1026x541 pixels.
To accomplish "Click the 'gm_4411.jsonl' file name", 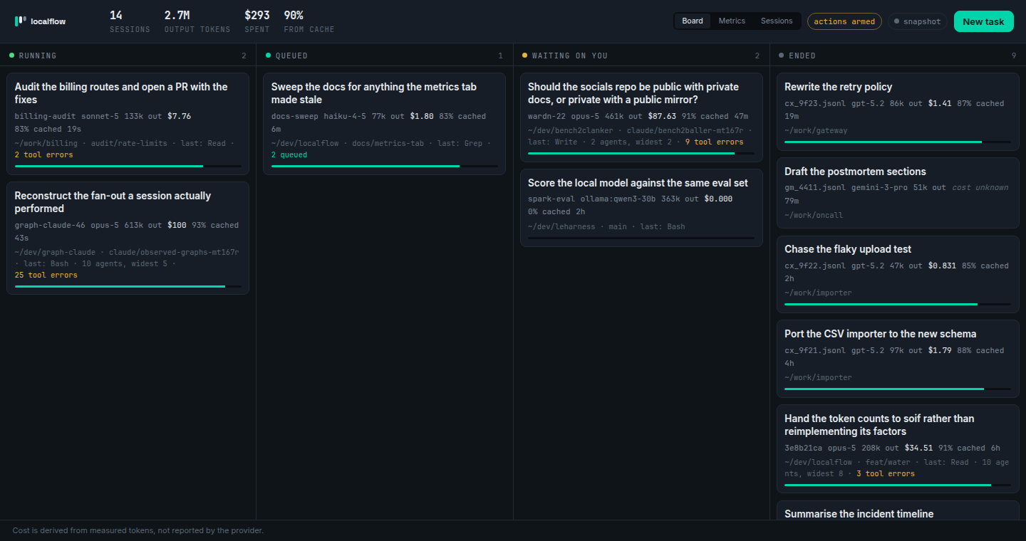I will pyautogui.click(x=815, y=187).
